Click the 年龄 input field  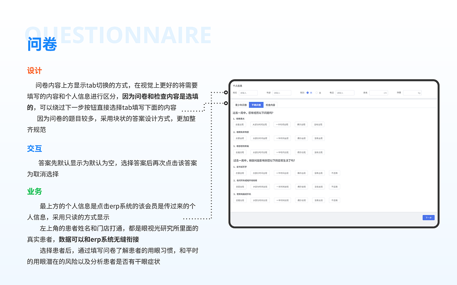pyautogui.click(x=282, y=93)
